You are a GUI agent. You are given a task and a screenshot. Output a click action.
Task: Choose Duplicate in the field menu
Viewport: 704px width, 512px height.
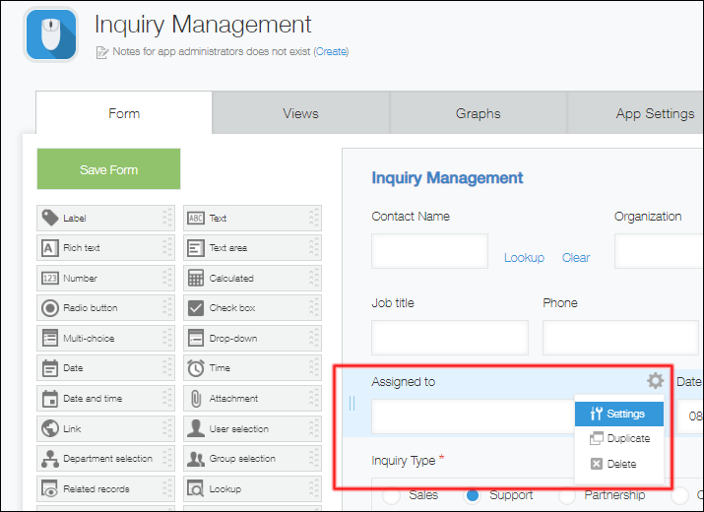(x=619, y=439)
